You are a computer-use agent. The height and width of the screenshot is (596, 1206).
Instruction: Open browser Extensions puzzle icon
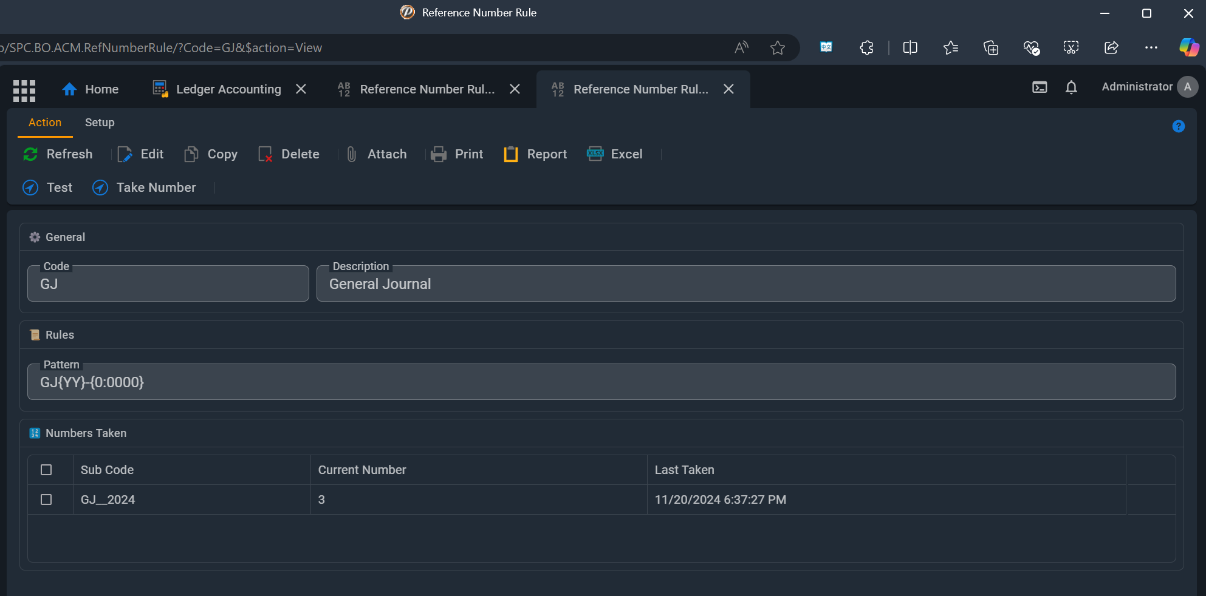click(867, 47)
